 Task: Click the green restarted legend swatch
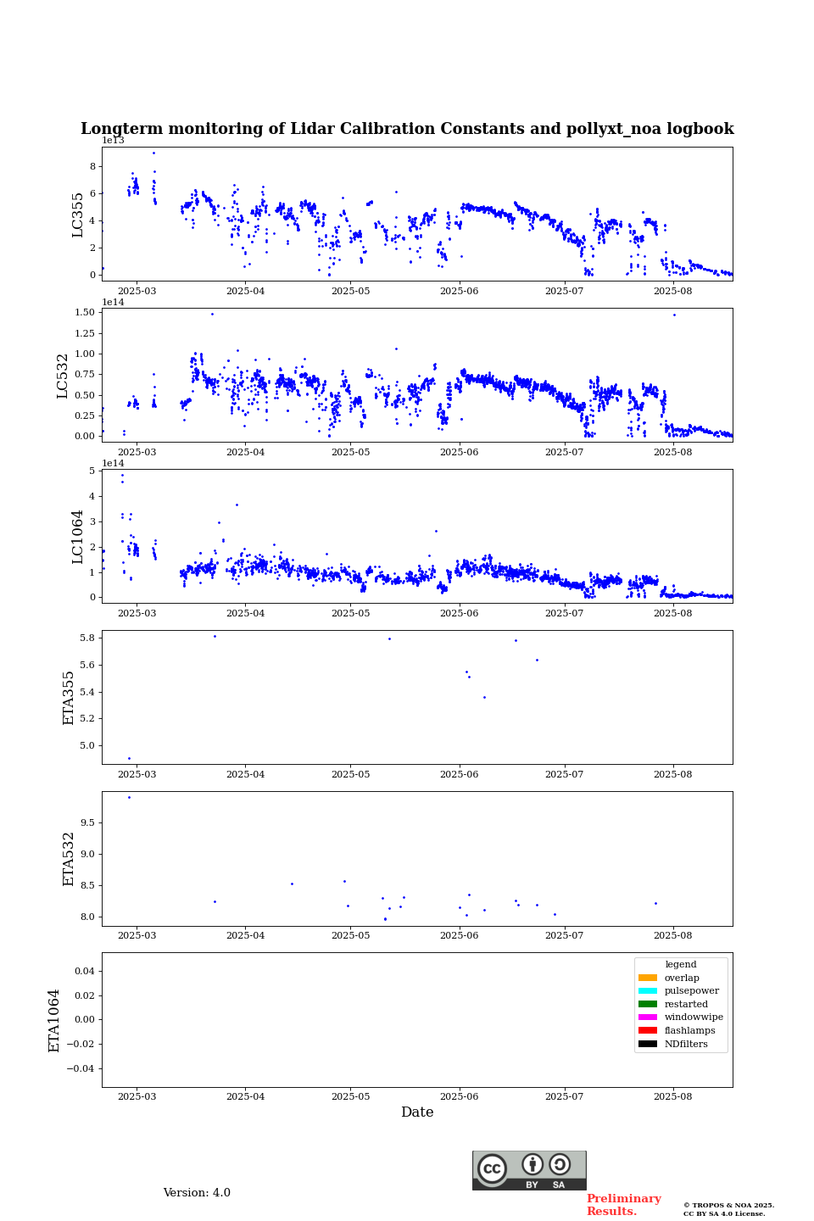(648, 1004)
